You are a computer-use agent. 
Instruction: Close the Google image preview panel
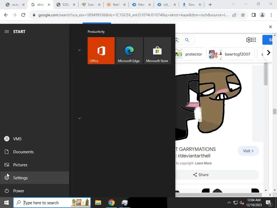270,27
